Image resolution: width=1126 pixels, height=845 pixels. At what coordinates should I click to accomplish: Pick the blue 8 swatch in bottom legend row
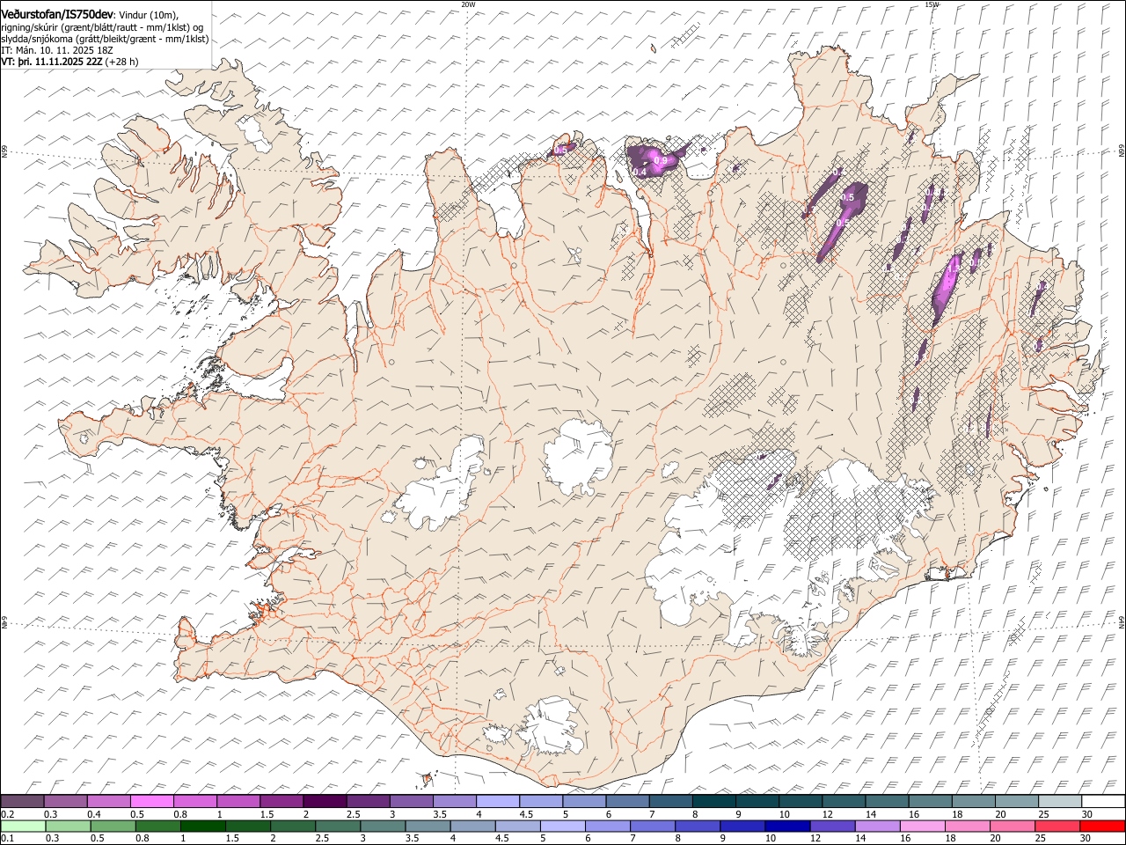tap(697, 826)
